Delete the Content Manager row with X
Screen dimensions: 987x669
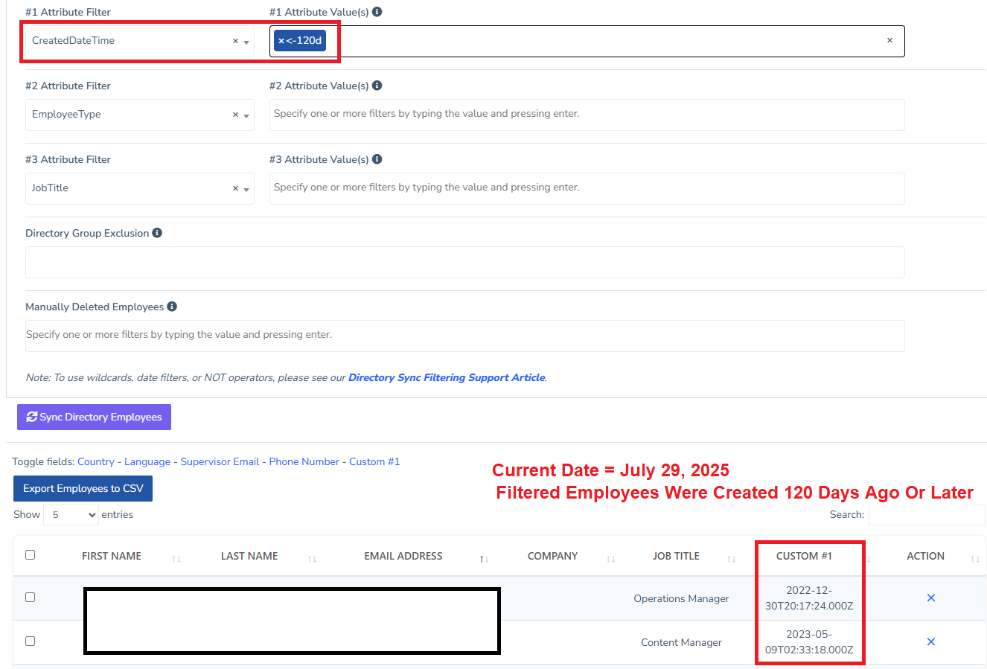tap(930, 642)
